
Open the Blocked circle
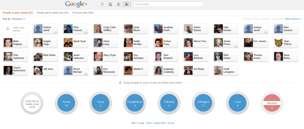(272, 103)
